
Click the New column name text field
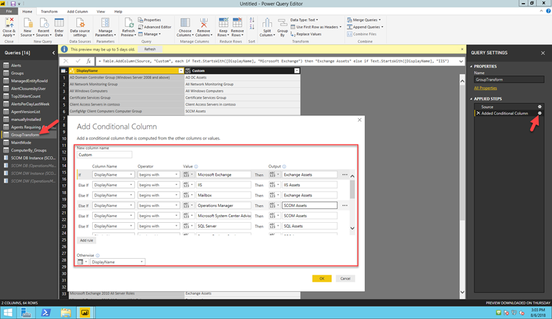(x=104, y=155)
